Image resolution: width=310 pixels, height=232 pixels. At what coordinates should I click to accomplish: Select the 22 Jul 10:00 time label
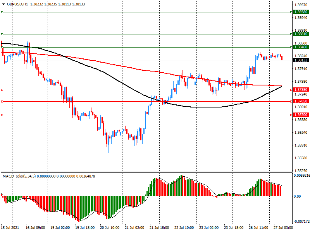pos(184,228)
